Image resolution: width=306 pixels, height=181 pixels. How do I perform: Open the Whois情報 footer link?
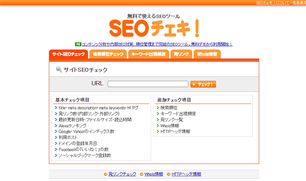[x=153, y=174]
